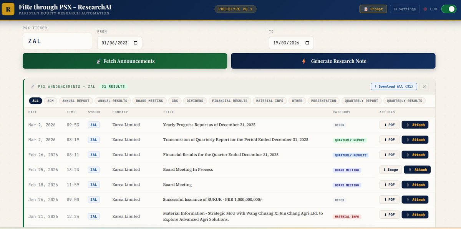Click title Yearly Progress Report as of December 31, 2025
The image size is (461, 229).
pyautogui.click(x=209, y=125)
